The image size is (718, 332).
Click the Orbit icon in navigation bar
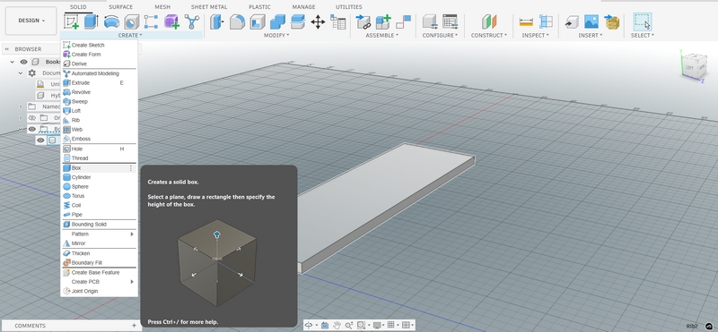[x=309, y=325]
